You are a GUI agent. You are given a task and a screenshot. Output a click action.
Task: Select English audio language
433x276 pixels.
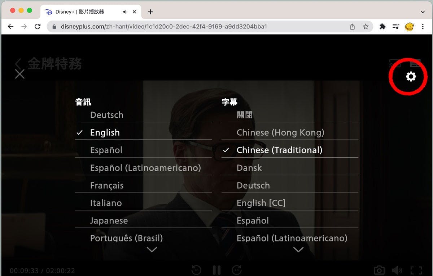[143, 133]
